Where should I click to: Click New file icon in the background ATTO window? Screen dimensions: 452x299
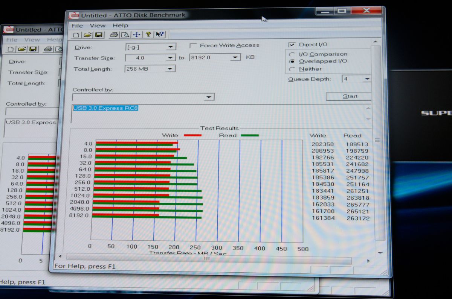[11, 49]
